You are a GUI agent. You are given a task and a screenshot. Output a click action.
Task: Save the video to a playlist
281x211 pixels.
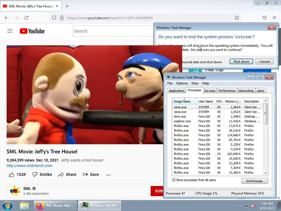(91, 174)
